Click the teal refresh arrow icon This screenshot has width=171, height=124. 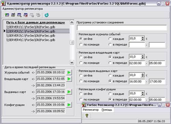click(x=47, y=15)
